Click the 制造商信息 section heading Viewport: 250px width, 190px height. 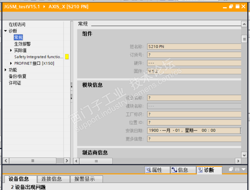[x=95, y=153]
